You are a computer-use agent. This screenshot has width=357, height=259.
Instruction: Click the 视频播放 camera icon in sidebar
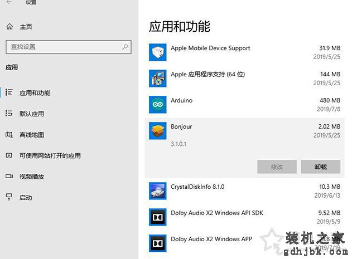9,176
